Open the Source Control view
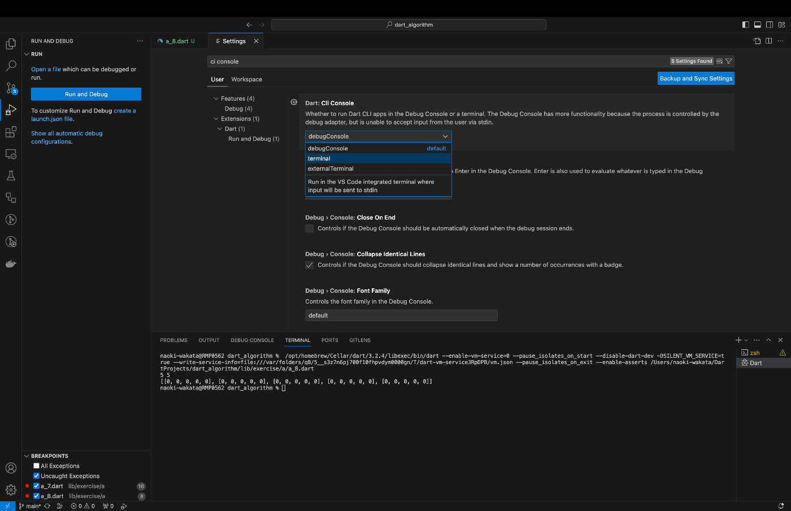The height and width of the screenshot is (511, 791). click(x=11, y=88)
